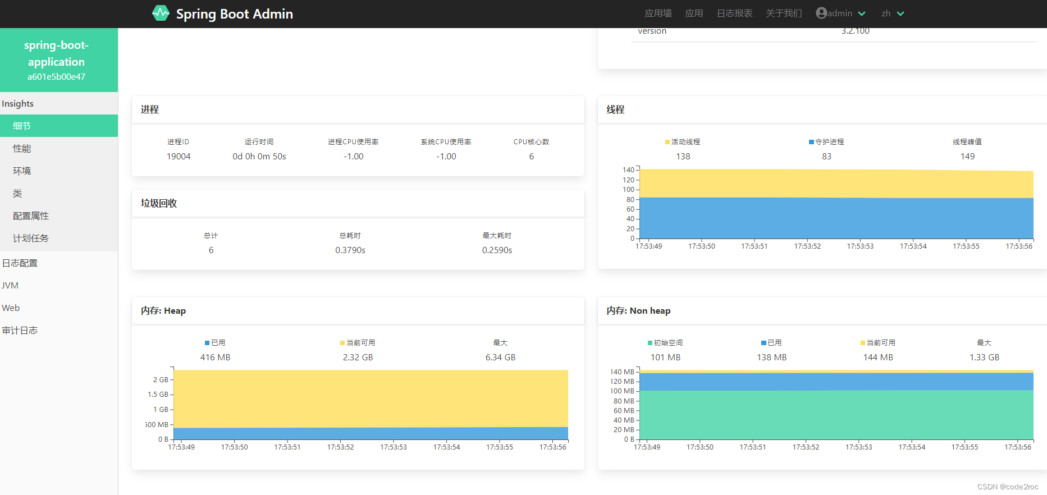
Task: Open the zh language dropdown
Action: (893, 13)
